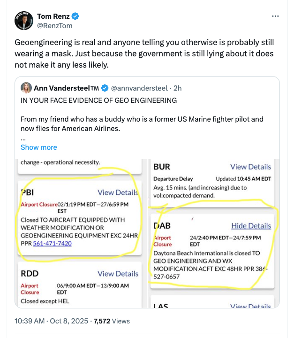294x338 pixels.
Task: Expand View Details for RDD airport
Action: 118,274
